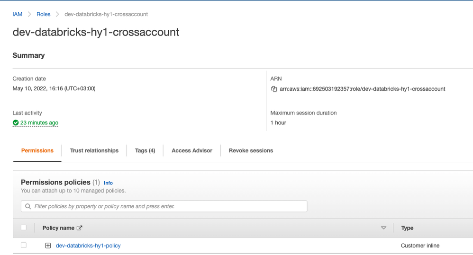Image resolution: width=473 pixels, height=255 pixels.
Task: Go to the Tags (4) tab
Action: click(145, 150)
